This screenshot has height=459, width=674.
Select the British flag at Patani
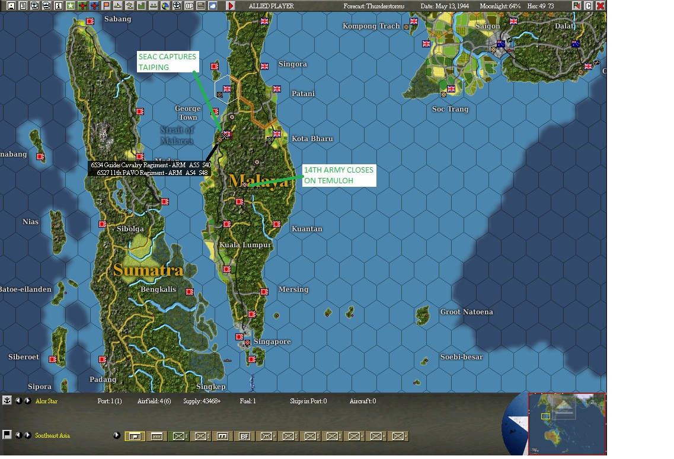click(277, 88)
